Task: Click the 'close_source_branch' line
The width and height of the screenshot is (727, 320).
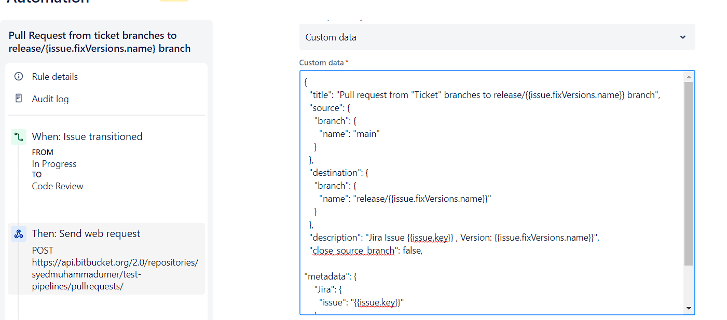Action: coord(366,251)
